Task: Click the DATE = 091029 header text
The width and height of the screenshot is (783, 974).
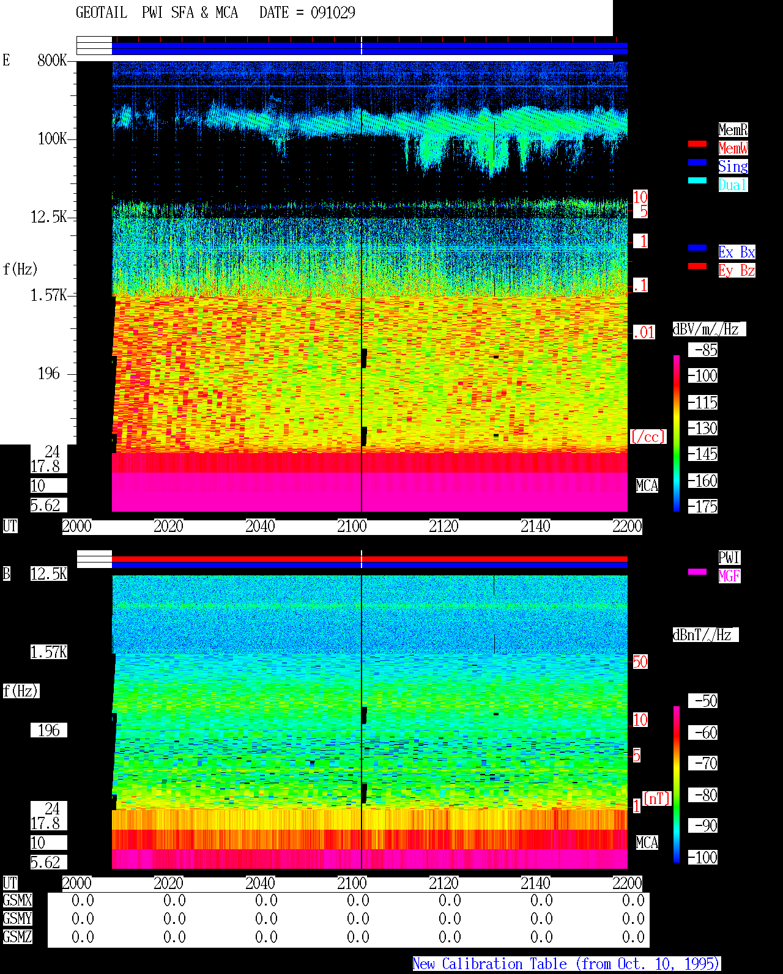Action: point(307,12)
